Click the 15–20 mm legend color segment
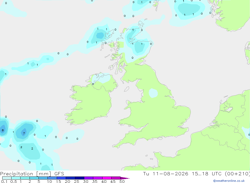 (x=61, y=178)
